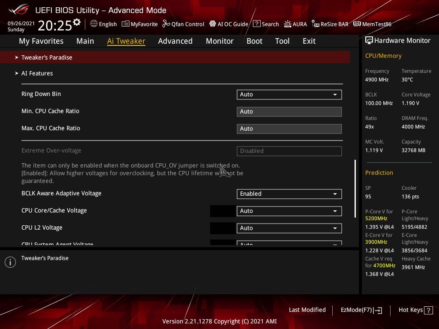This screenshot has height=329, width=439.
Task: Click the disabled Extreme Over-voltage field
Action: coord(289,151)
